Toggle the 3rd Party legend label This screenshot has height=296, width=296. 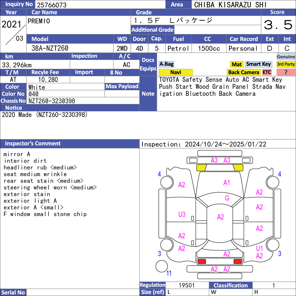pyautogui.click(x=286, y=64)
